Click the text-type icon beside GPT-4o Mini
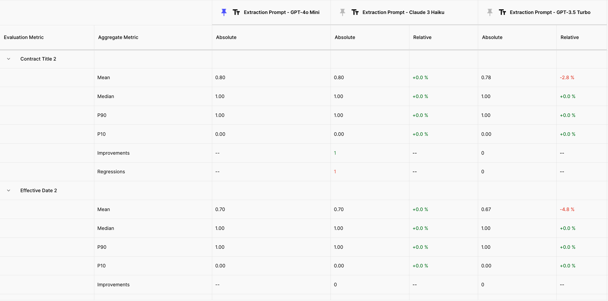This screenshot has width=608, height=301. coord(236,12)
